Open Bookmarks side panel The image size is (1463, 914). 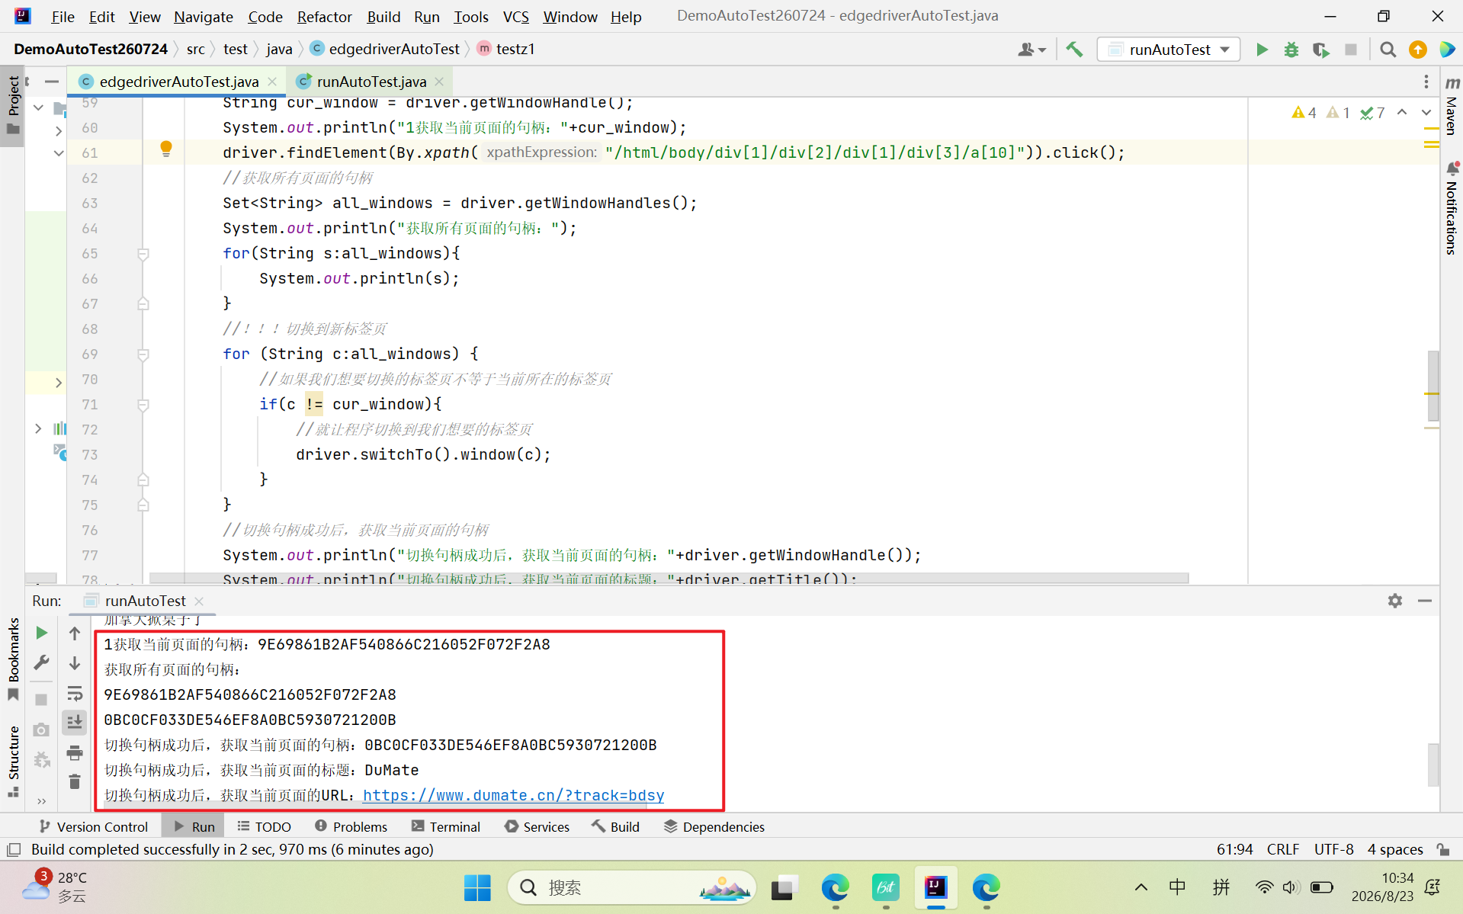pos(13,659)
